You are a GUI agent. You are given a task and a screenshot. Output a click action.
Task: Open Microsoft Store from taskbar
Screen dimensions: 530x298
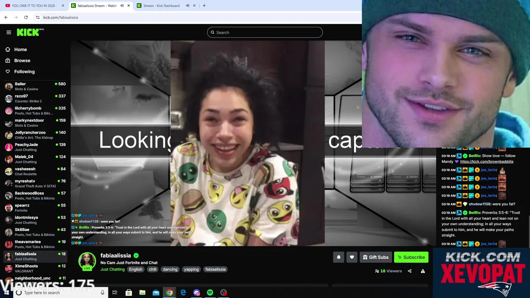tap(129, 293)
